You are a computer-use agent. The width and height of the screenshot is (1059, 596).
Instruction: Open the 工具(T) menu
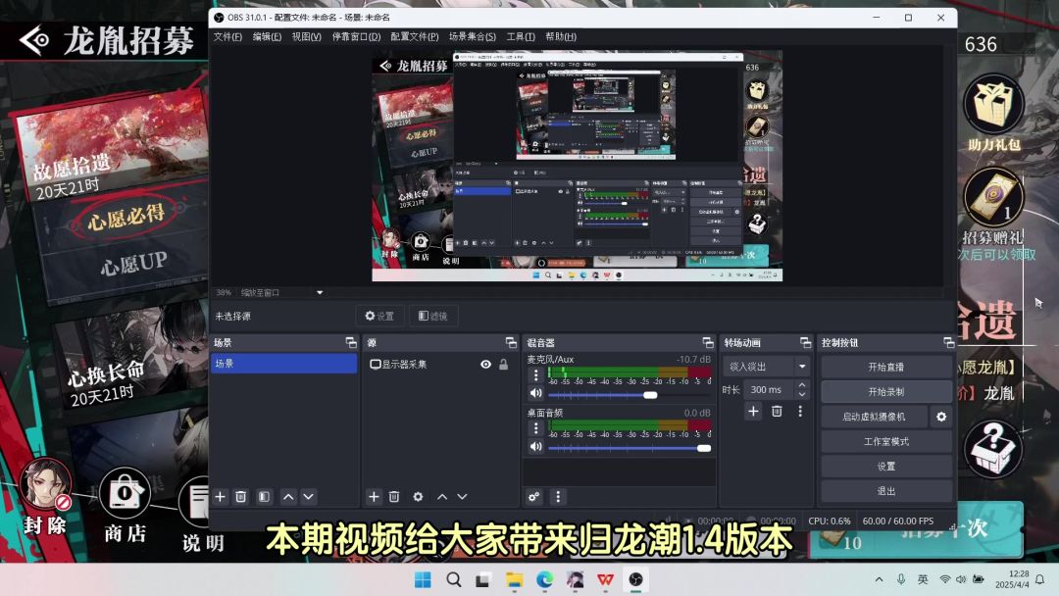point(521,37)
